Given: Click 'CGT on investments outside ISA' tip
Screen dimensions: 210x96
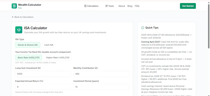Looking at the screenshot, I should (166, 69).
